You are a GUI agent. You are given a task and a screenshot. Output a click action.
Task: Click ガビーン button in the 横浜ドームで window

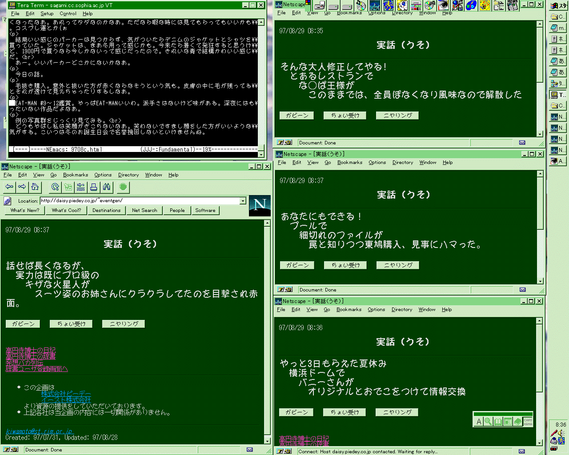pyautogui.click(x=297, y=412)
